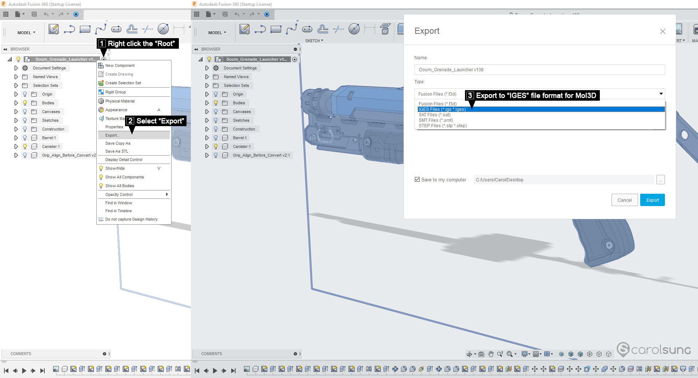Expand Grip_Align_Before_Convert in left browser

click(16, 155)
